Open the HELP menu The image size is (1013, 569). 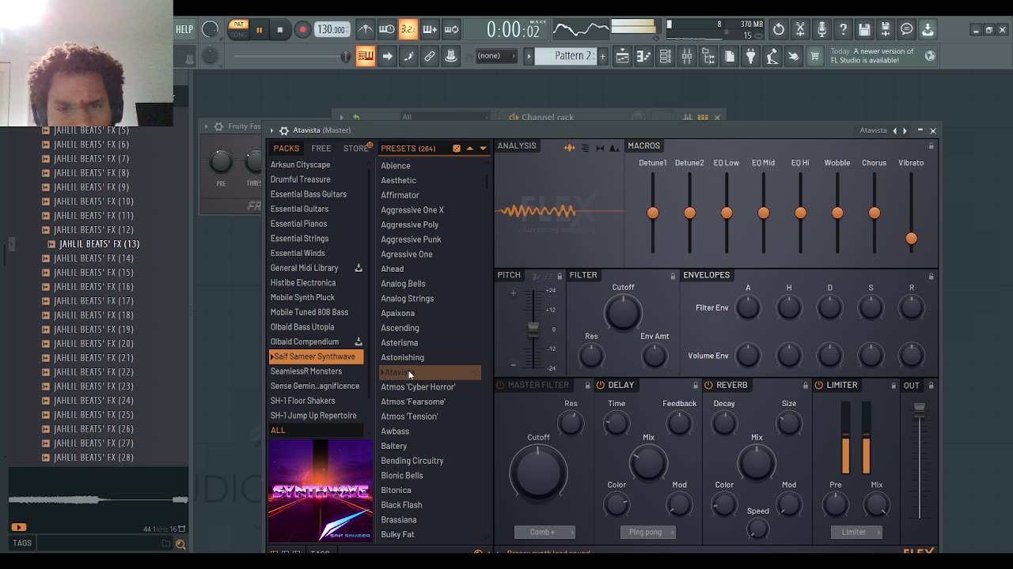[x=184, y=29]
